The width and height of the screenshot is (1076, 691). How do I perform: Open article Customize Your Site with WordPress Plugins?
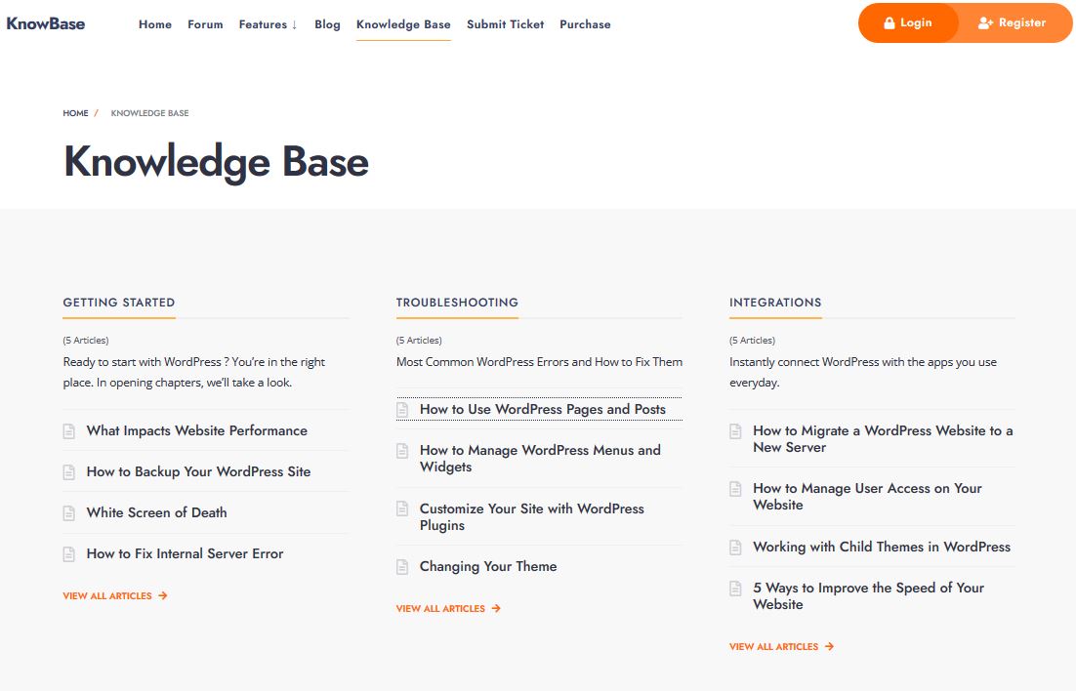(532, 516)
